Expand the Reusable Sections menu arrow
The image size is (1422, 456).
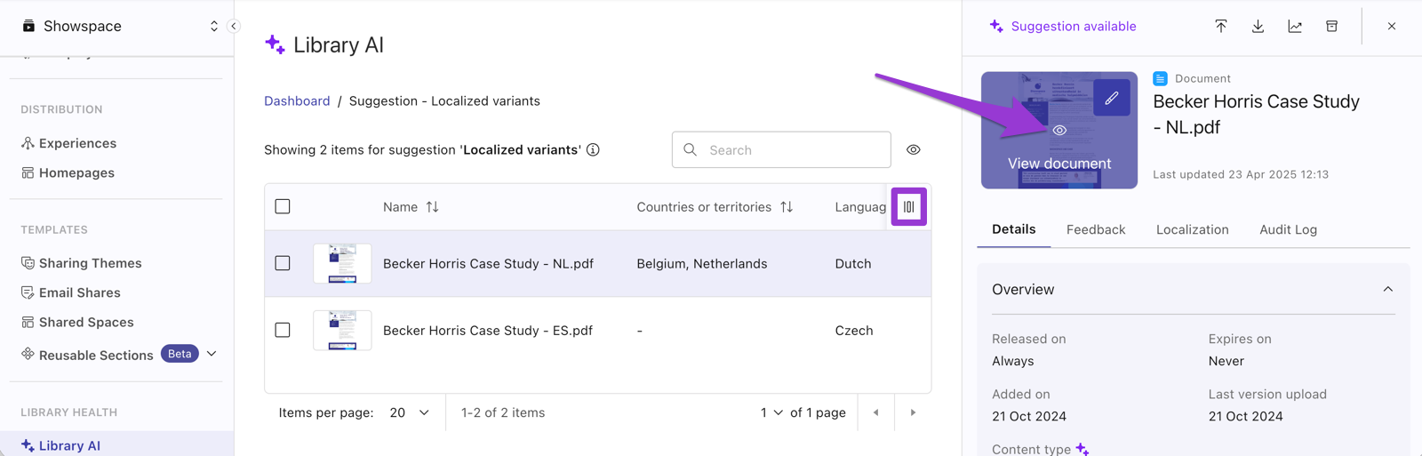point(212,354)
